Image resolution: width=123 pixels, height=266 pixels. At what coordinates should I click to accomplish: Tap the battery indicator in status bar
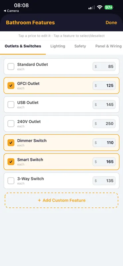(109, 7)
